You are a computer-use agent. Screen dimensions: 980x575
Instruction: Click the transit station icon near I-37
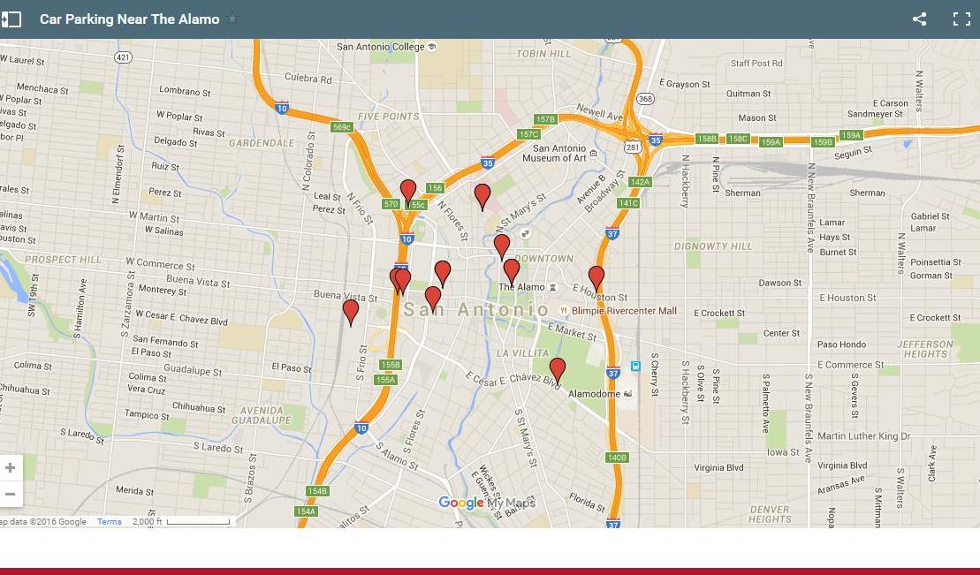tap(635, 367)
